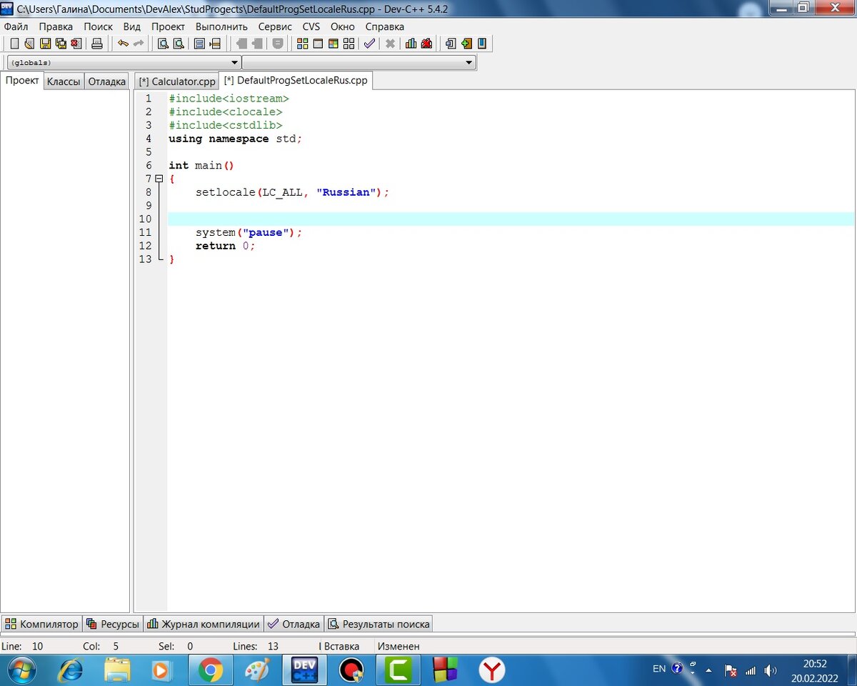Open the CVS menu
857x686 pixels.
311,26
